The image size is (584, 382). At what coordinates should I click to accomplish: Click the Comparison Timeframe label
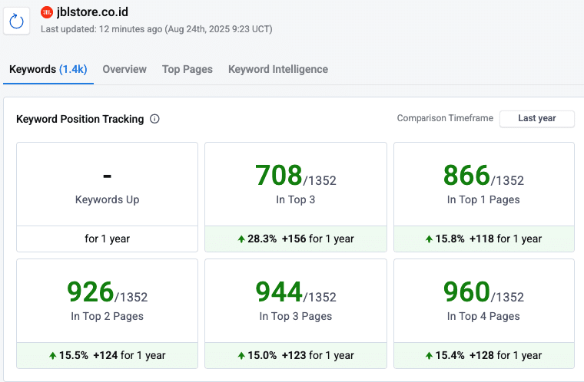[445, 118]
